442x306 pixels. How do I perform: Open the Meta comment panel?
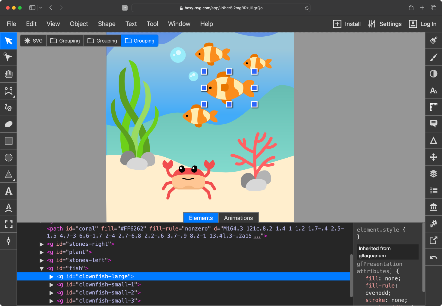point(433,124)
